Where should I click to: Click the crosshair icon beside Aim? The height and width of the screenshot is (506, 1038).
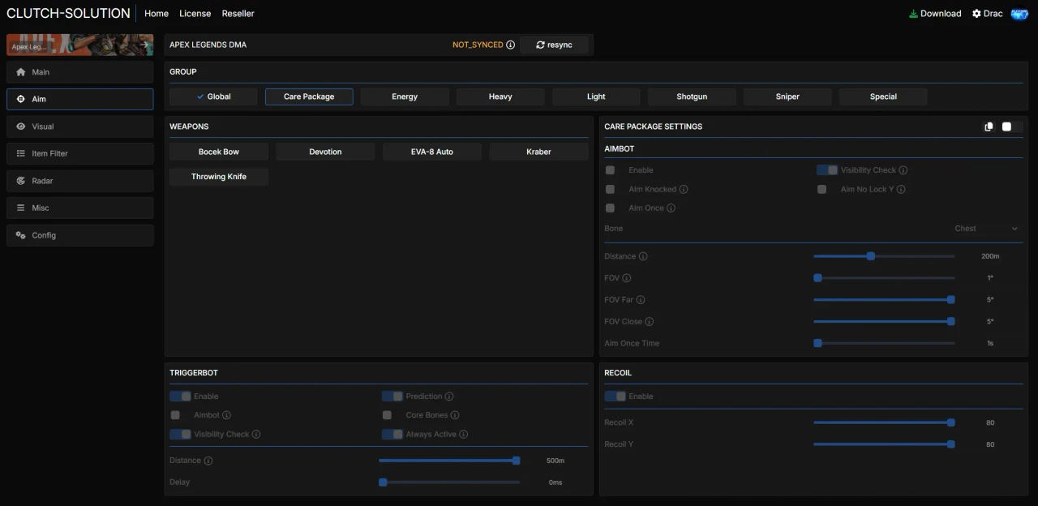point(20,99)
